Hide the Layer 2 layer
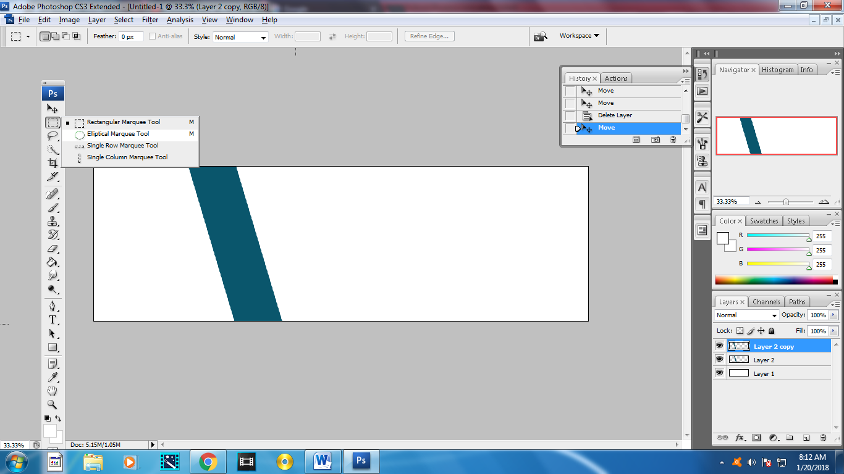 [719, 360]
